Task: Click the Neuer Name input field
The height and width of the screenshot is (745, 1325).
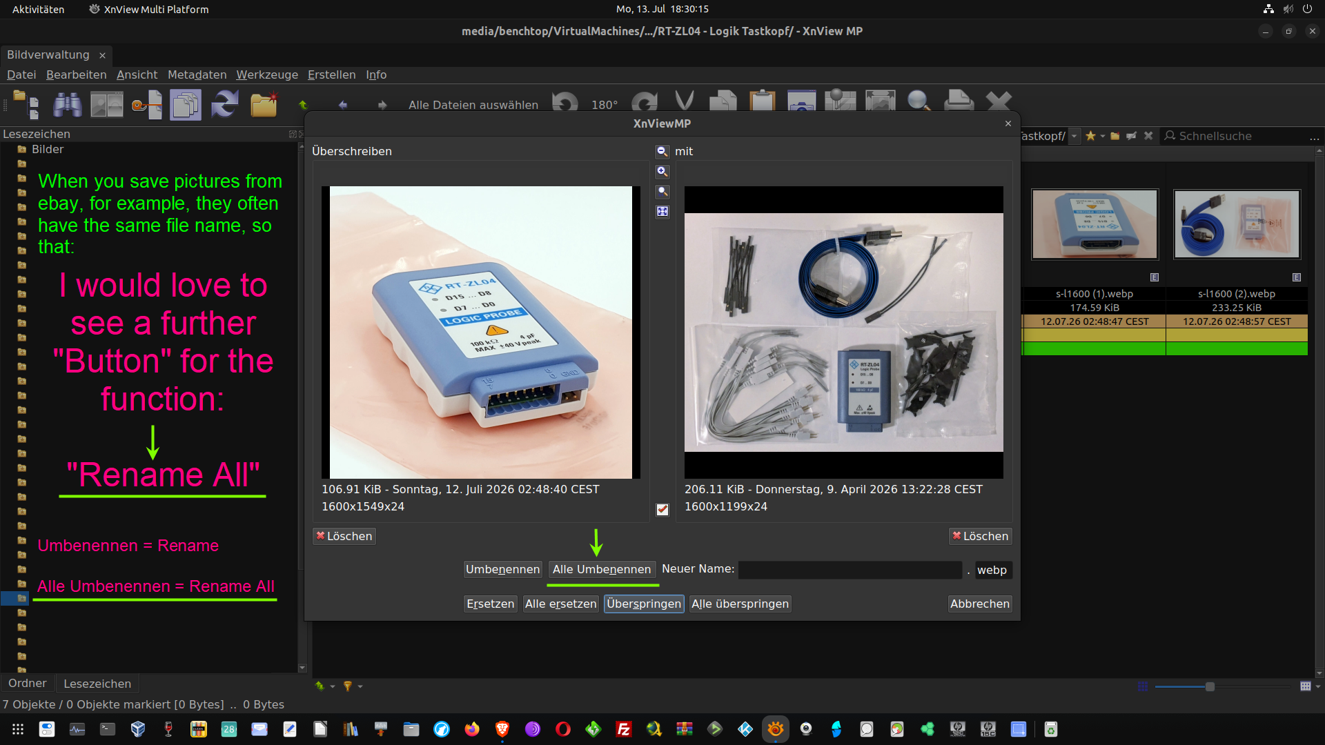Action: point(850,570)
